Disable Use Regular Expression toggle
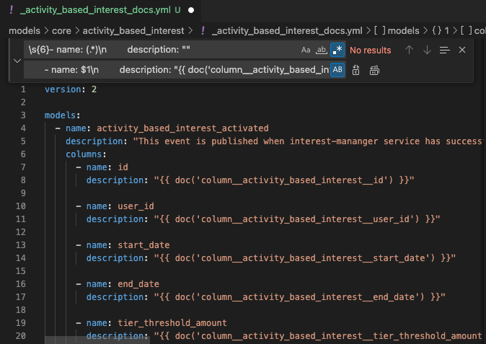 point(337,50)
